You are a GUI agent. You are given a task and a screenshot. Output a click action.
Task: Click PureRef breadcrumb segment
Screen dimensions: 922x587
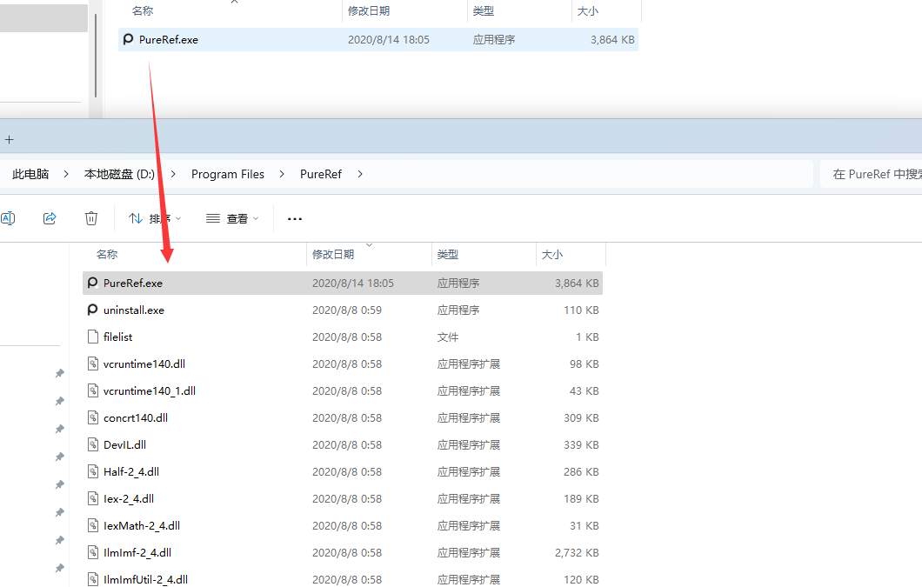tap(320, 174)
